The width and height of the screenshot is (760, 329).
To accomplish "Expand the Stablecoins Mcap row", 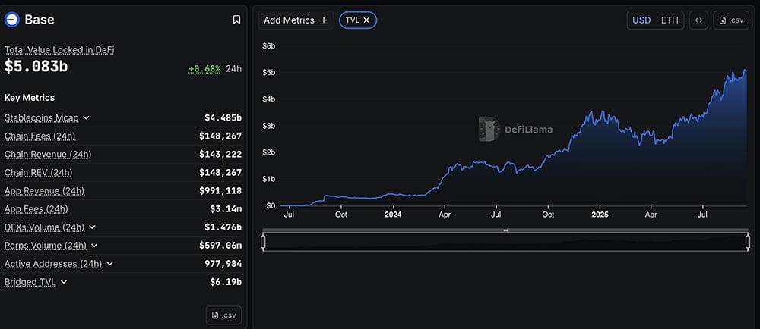I will [x=86, y=118].
